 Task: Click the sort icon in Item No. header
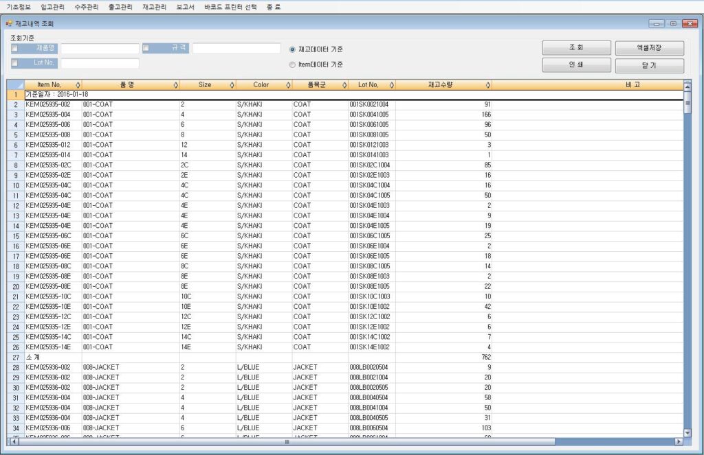(x=78, y=85)
